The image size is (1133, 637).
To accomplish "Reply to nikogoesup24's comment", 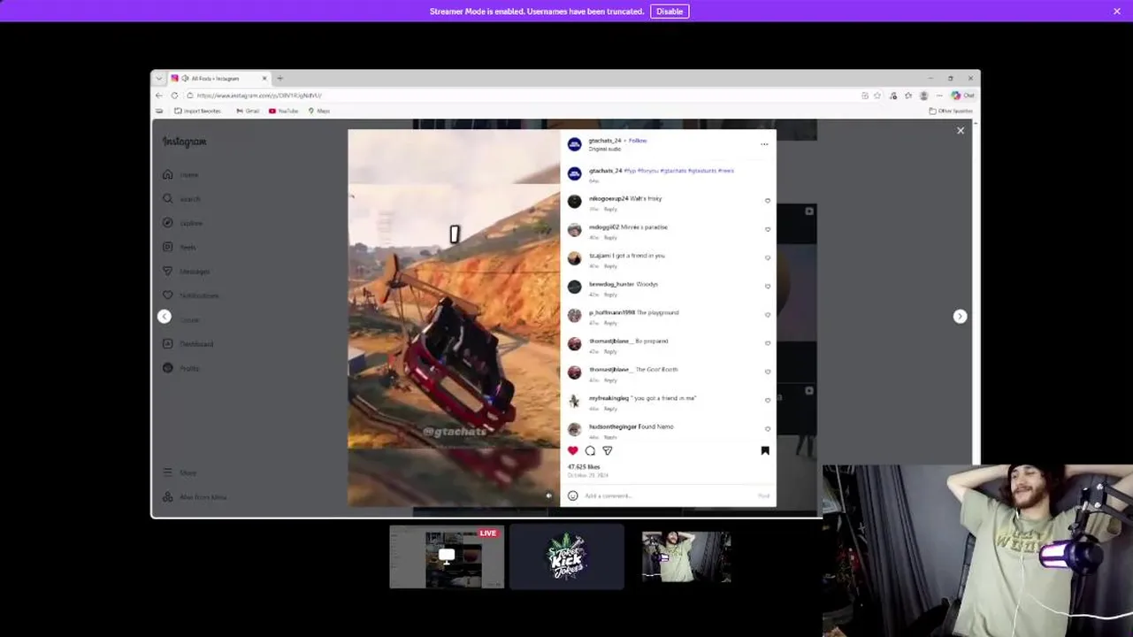I will coord(610,210).
